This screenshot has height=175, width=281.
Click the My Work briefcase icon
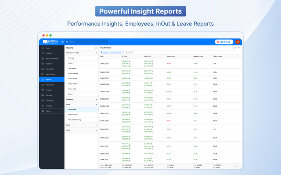43,53
